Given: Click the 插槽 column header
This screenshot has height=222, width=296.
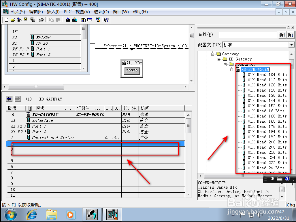Looking at the screenshot, I should click(16, 108).
